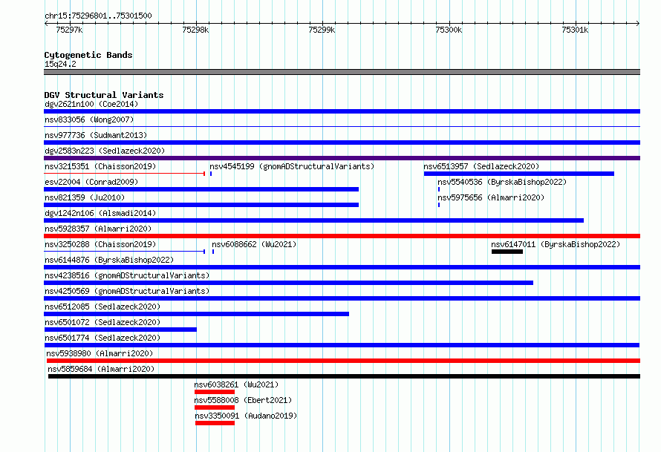Click the nsv5975656 (Almarri2020) label
The width and height of the screenshot is (661, 452).
pyautogui.click(x=491, y=197)
